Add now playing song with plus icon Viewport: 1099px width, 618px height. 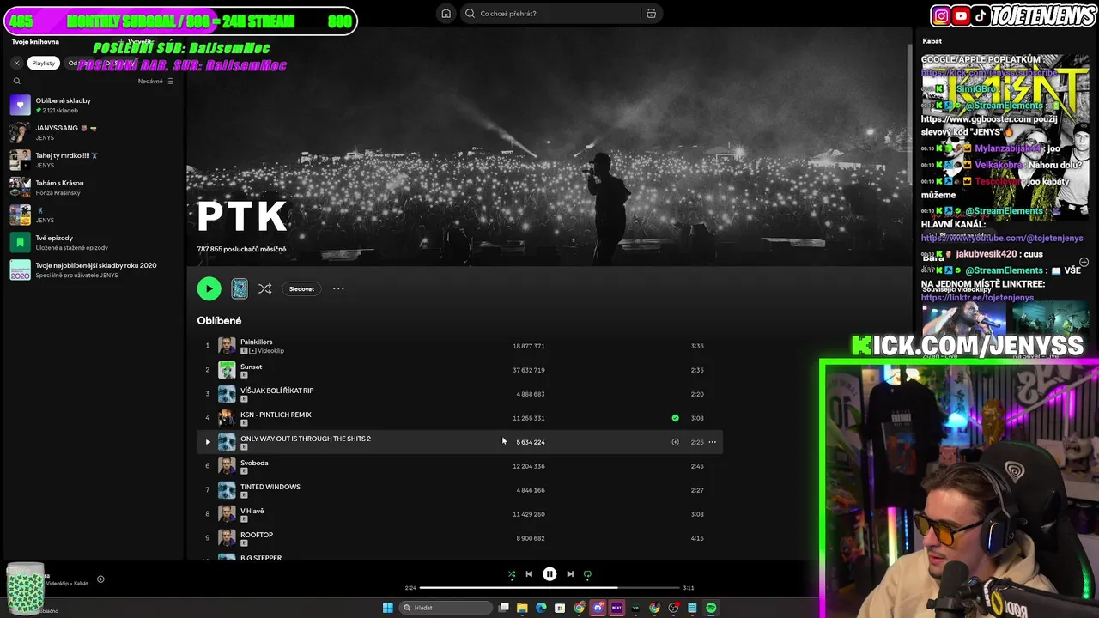tap(100, 579)
